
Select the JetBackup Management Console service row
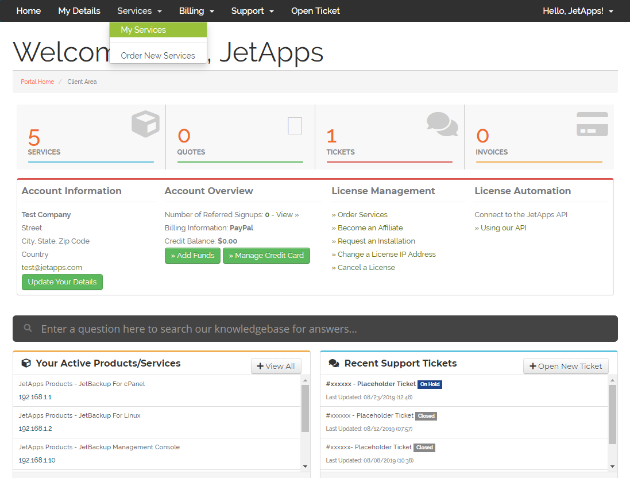pyautogui.click(x=157, y=454)
